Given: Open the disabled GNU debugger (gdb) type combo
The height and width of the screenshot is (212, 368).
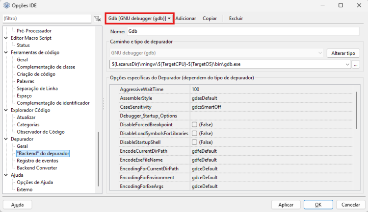Looking at the screenshot, I should 216,53.
